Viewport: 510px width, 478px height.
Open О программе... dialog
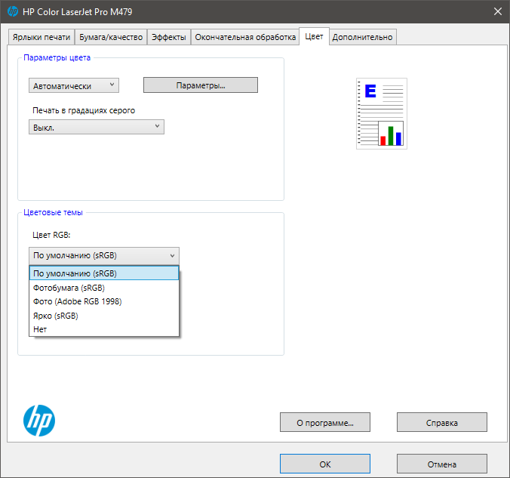(x=325, y=423)
